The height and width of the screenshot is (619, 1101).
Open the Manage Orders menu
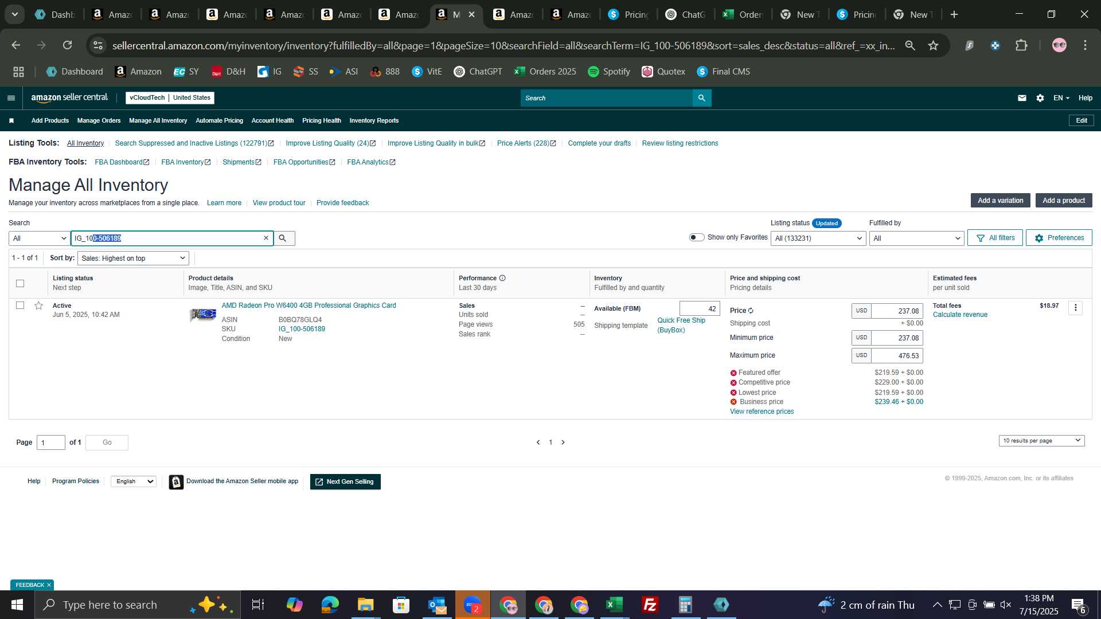tap(99, 120)
